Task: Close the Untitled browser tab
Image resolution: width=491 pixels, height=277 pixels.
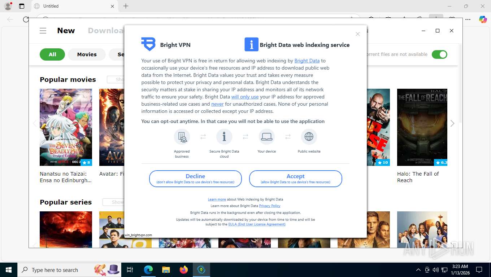Action: [112, 6]
